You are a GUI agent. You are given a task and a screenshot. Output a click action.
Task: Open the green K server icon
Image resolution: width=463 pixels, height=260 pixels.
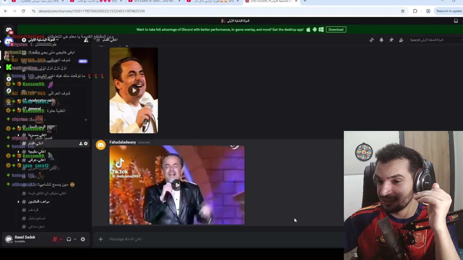tap(9, 67)
